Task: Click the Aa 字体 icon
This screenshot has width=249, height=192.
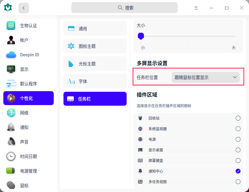Action: click(71, 81)
